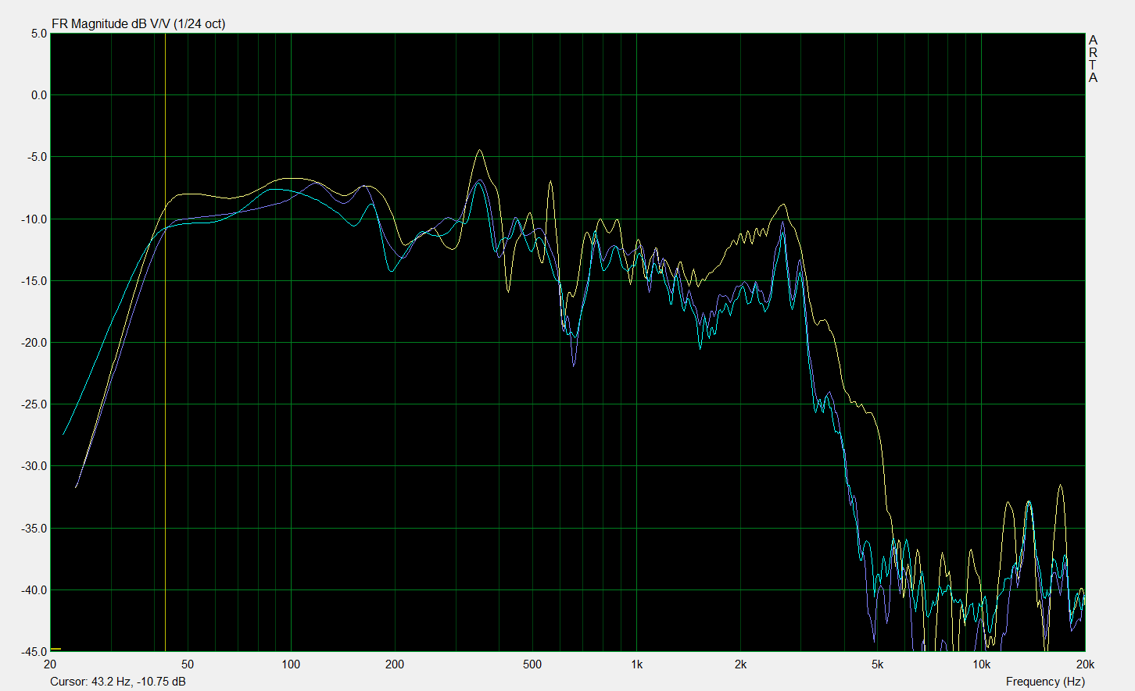Viewport: 1135px width, 691px height.
Task: Click the -45.0 dB axis label
Action: coord(34,651)
